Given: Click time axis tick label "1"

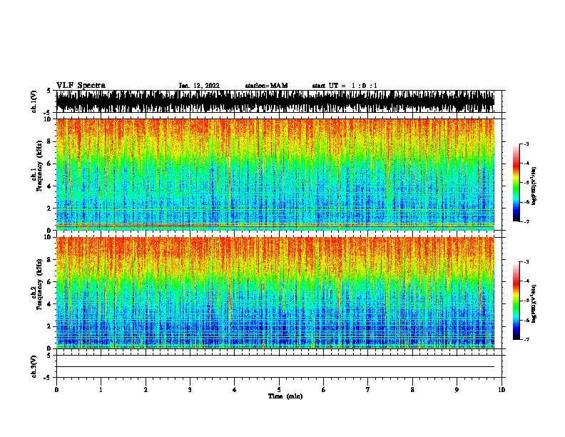Looking at the screenshot, I should (101, 390).
